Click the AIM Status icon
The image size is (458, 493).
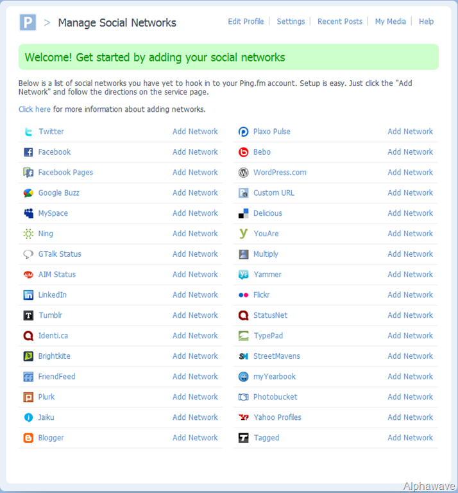(x=28, y=275)
